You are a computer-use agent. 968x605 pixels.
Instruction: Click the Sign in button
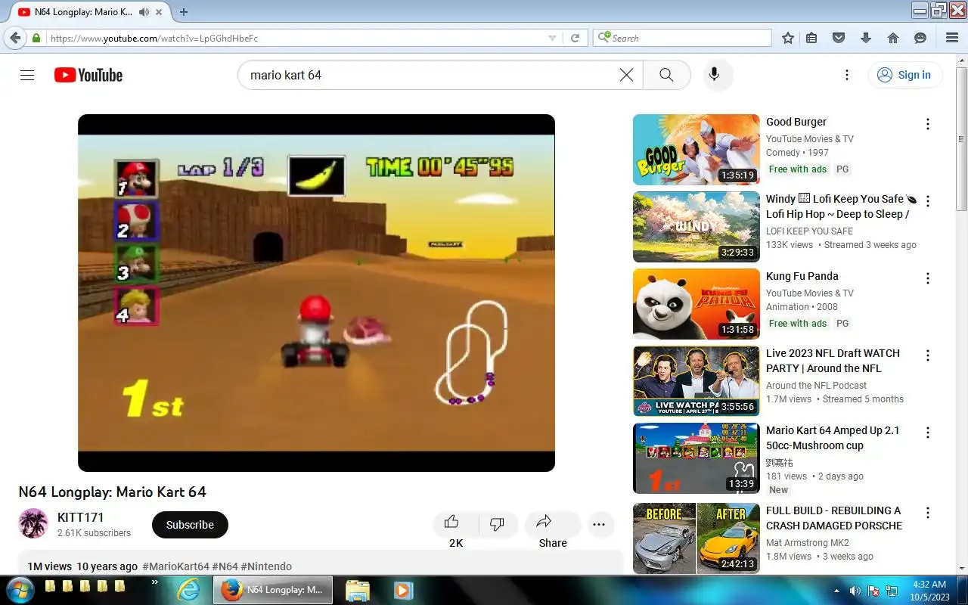[x=904, y=75]
